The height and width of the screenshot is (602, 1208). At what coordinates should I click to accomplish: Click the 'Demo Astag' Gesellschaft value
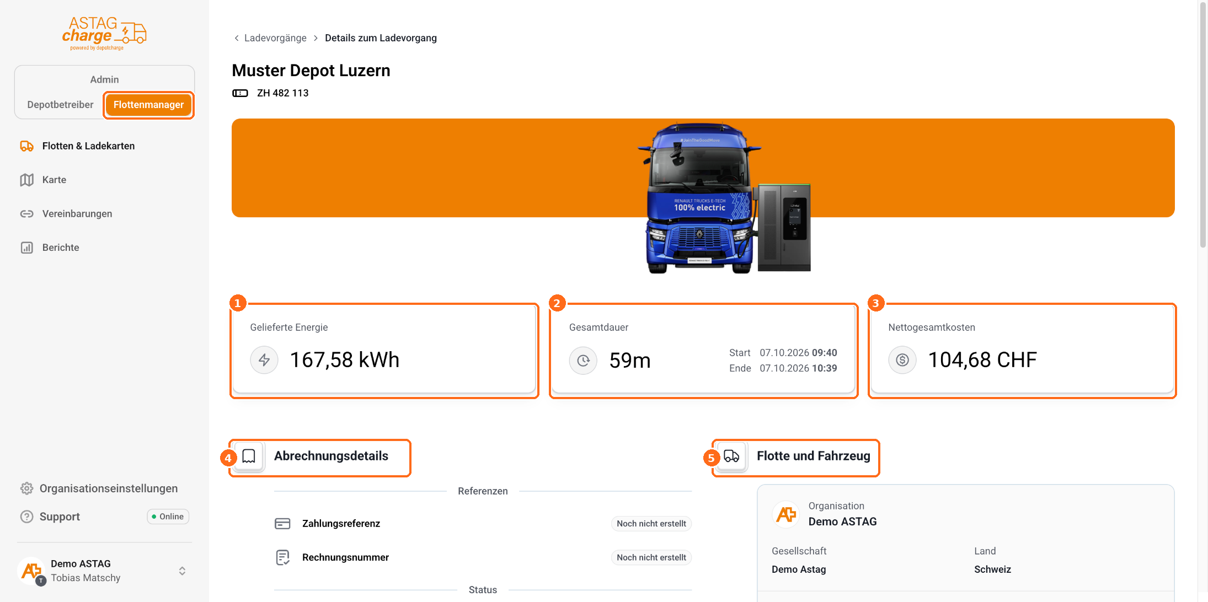(x=799, y=569)
